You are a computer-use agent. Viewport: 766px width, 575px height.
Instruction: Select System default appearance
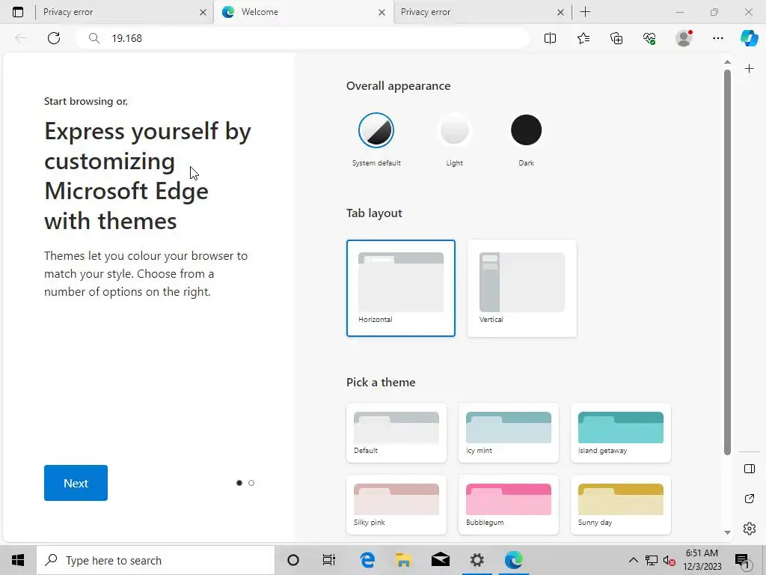[x=376, y=130]
